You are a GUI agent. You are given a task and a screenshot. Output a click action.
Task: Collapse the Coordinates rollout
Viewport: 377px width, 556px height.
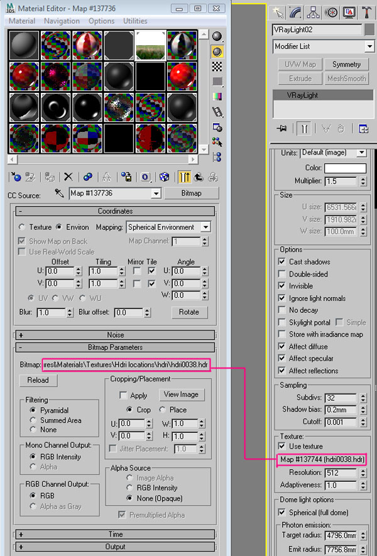coord(115,211)
